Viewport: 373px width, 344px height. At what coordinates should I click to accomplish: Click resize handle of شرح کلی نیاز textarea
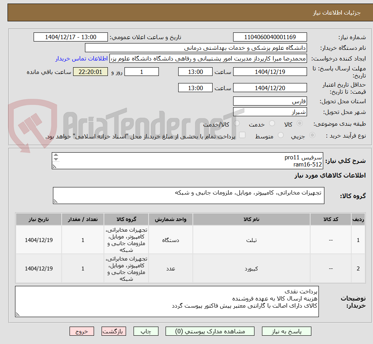click(x=54, y=166)
